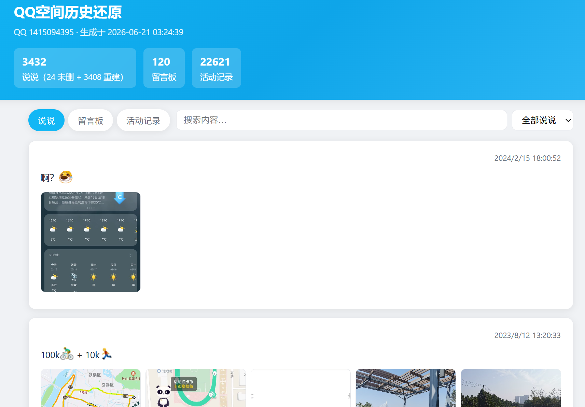585x407 pixels.
Task: Open the blank white third thumbnail
Action: [x=301, y=388]
